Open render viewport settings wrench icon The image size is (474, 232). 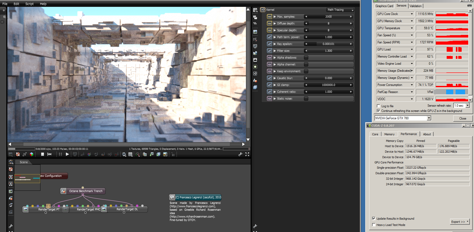(x=240, y=154)
